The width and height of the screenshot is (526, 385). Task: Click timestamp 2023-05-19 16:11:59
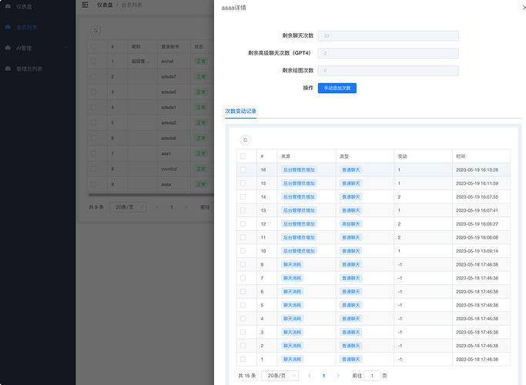[x=477, y=183]
